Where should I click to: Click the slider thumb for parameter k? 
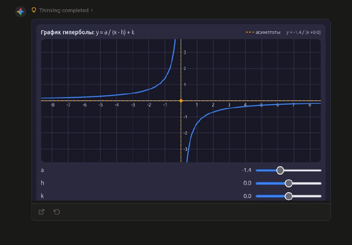point(289,196)
